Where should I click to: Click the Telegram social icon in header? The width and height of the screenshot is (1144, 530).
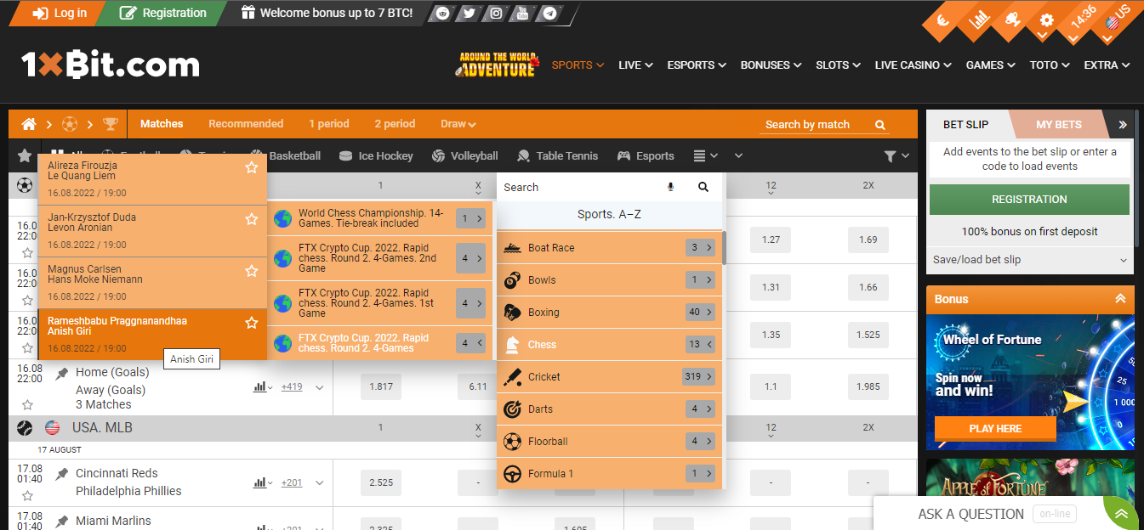[x=549, y=14]
